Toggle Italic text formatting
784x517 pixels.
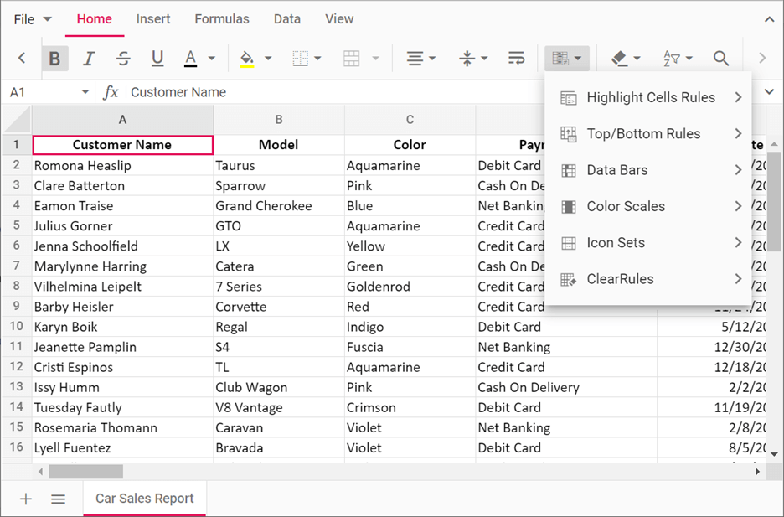89,58
